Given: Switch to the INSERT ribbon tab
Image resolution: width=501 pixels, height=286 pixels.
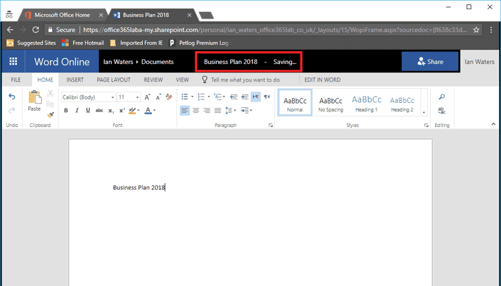Looking at the screenshot, I should (75, 79).
